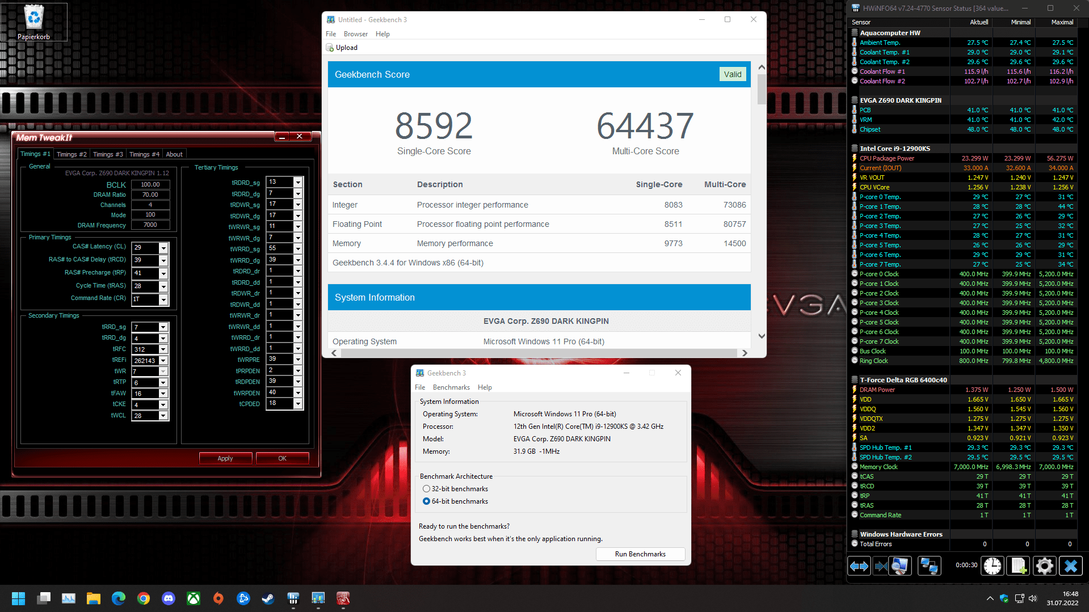Screen dimensions: 1089x612
Task: Open Task View on taskbar
Action: (44, 598)
